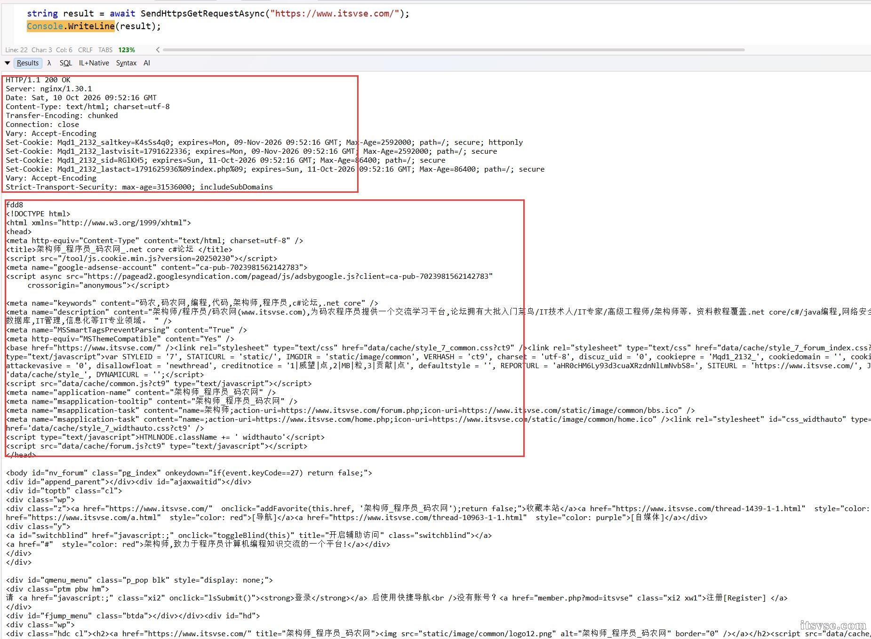Screen dimensions: 871x639
Task: Open the AI tab
Action: 147,63
